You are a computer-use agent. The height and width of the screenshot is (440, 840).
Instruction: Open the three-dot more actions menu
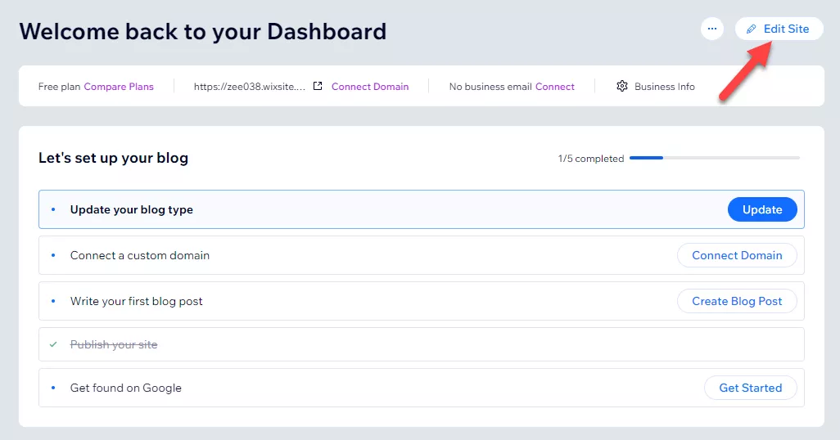(712, 29)
